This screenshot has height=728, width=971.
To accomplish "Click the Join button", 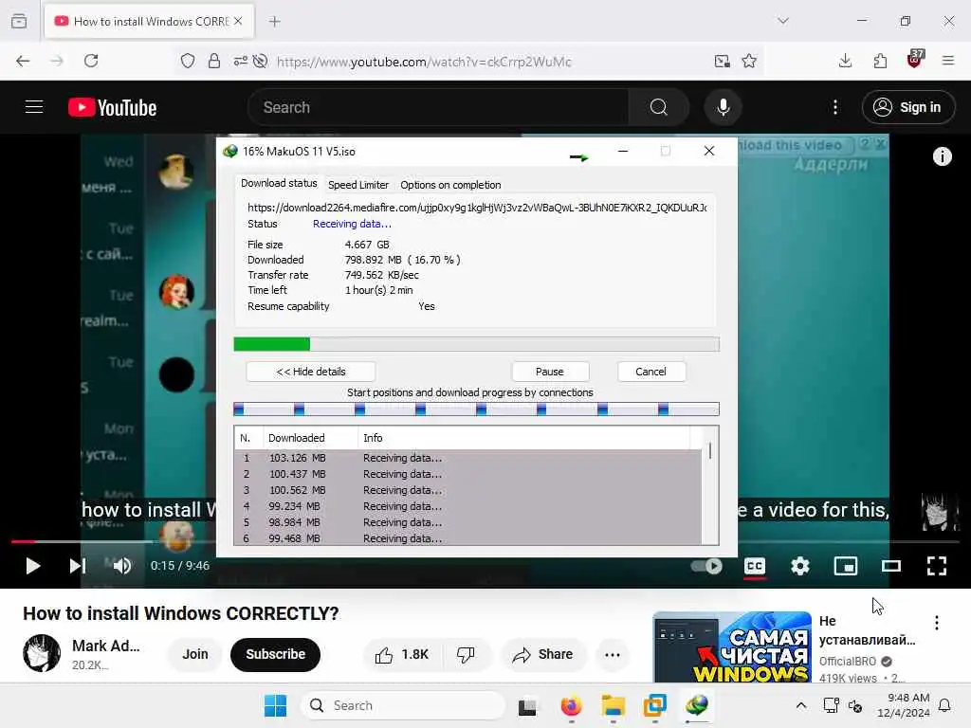I will [195, 654].
